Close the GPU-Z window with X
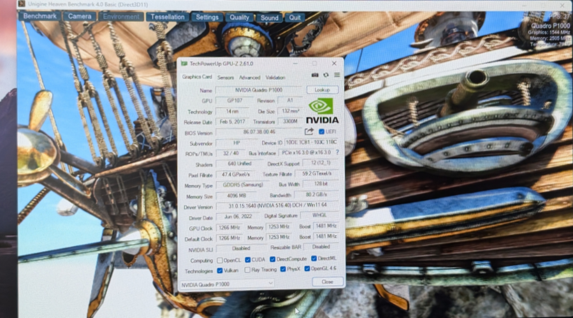 click(x=334, y=63)
